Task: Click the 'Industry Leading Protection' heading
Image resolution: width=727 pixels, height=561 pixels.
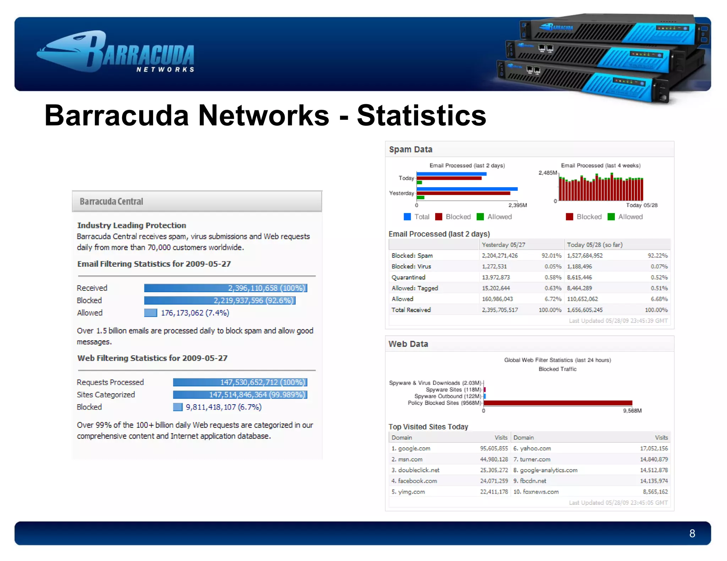Action: (x=132, y=225)
